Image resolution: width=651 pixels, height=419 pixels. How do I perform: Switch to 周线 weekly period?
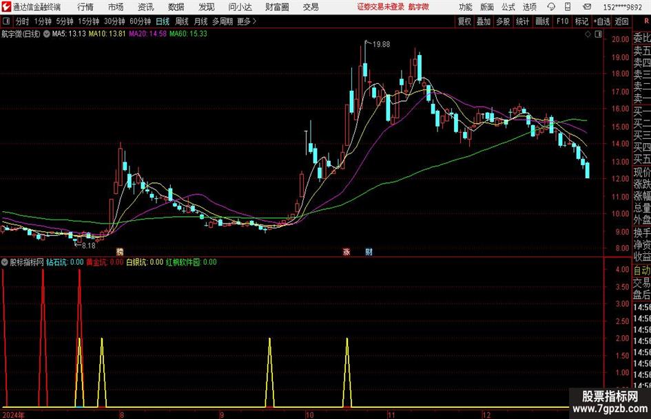(181, 21)
